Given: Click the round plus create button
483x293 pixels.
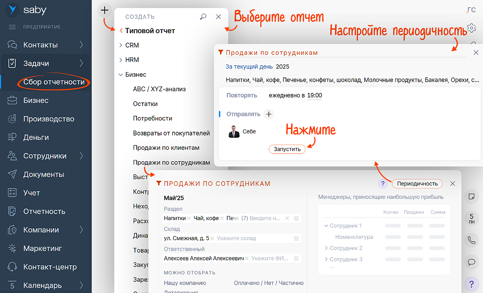Looking at the screenshot, I should click(x=105, y=10).
